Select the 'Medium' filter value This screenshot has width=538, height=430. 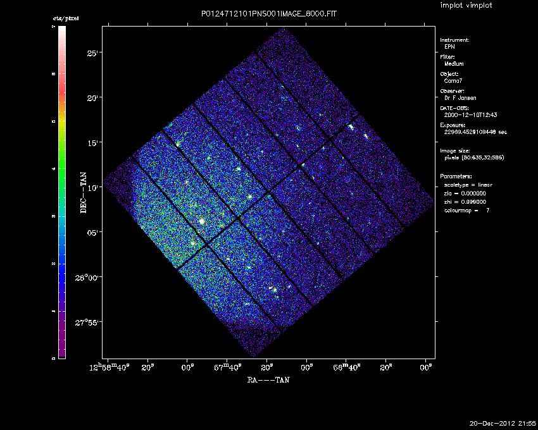coord(455,63)
